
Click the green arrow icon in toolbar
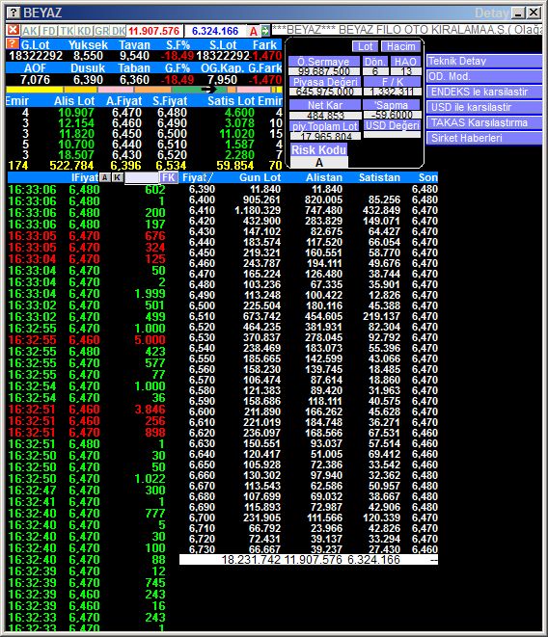click(265, 31)
